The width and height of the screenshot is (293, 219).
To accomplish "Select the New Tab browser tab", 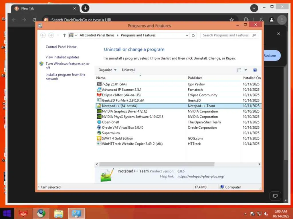I will pos(45,9).
